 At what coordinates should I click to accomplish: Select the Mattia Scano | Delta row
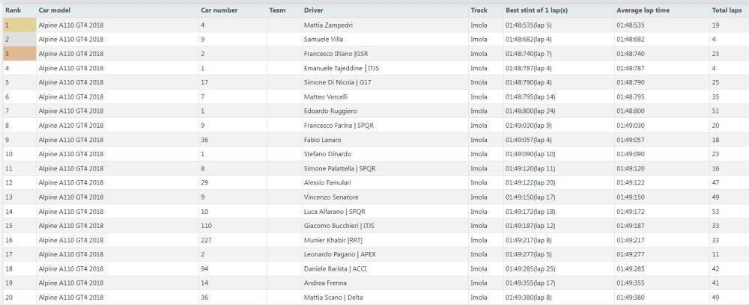[x=376, y=298]
